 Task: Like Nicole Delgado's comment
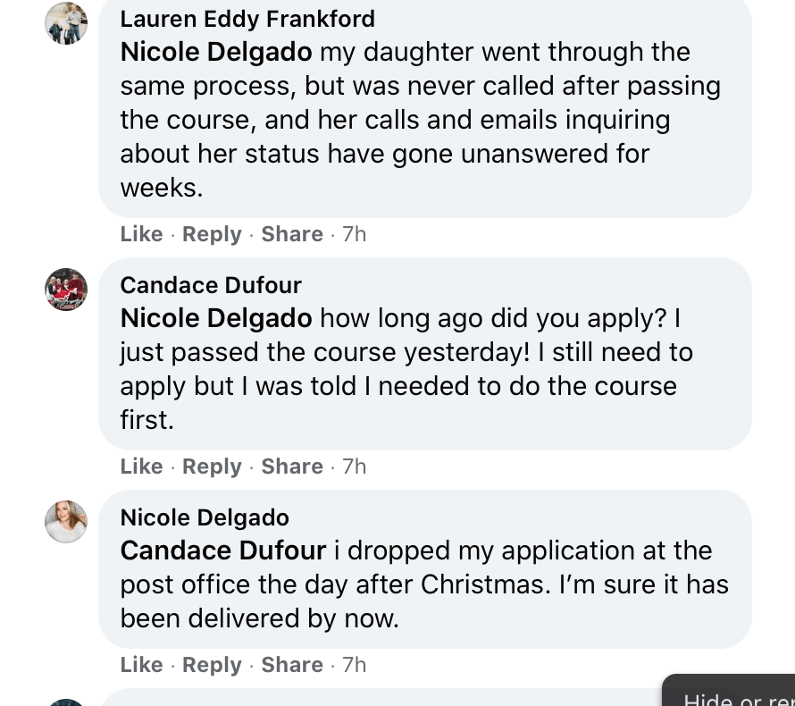141,665
